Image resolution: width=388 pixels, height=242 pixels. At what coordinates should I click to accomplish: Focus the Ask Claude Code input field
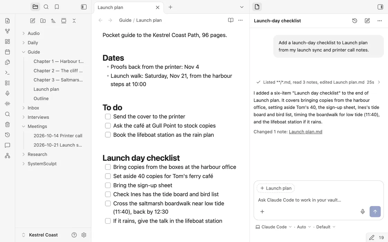point(318,200)
